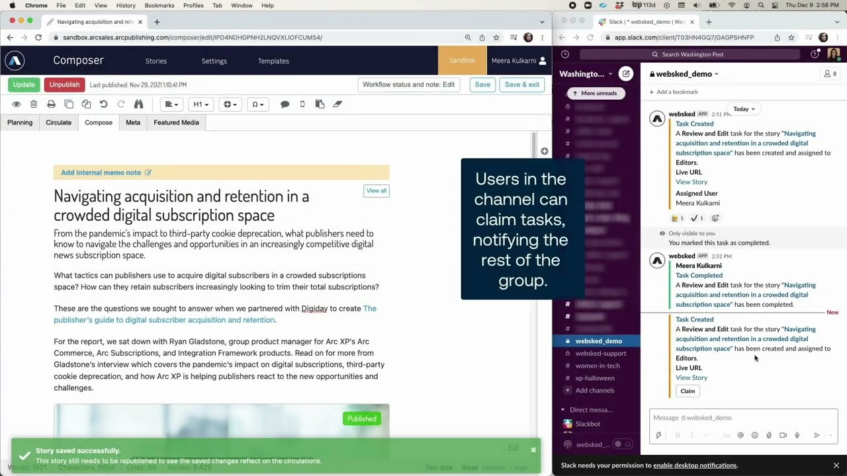This screenshot has width=847, height=476.
Task: Expand the Washington workspace menu in Slack
Action: [586, 74]
